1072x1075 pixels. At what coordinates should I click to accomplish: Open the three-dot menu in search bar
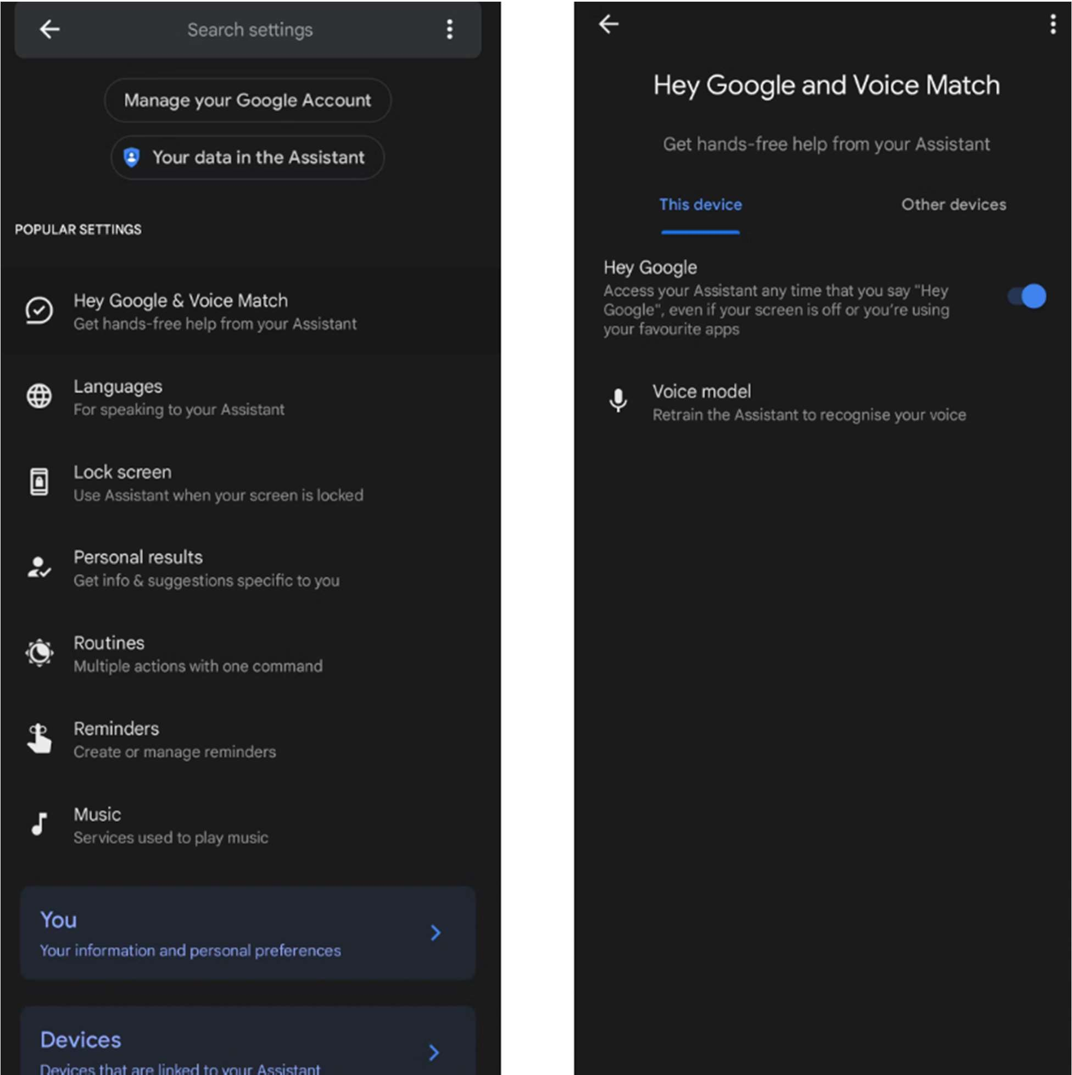pos(449,30)
